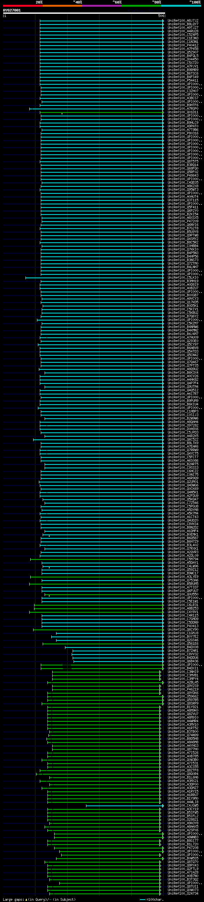Select the hit label UniRef100_B1L6H6

click(183, 777)
